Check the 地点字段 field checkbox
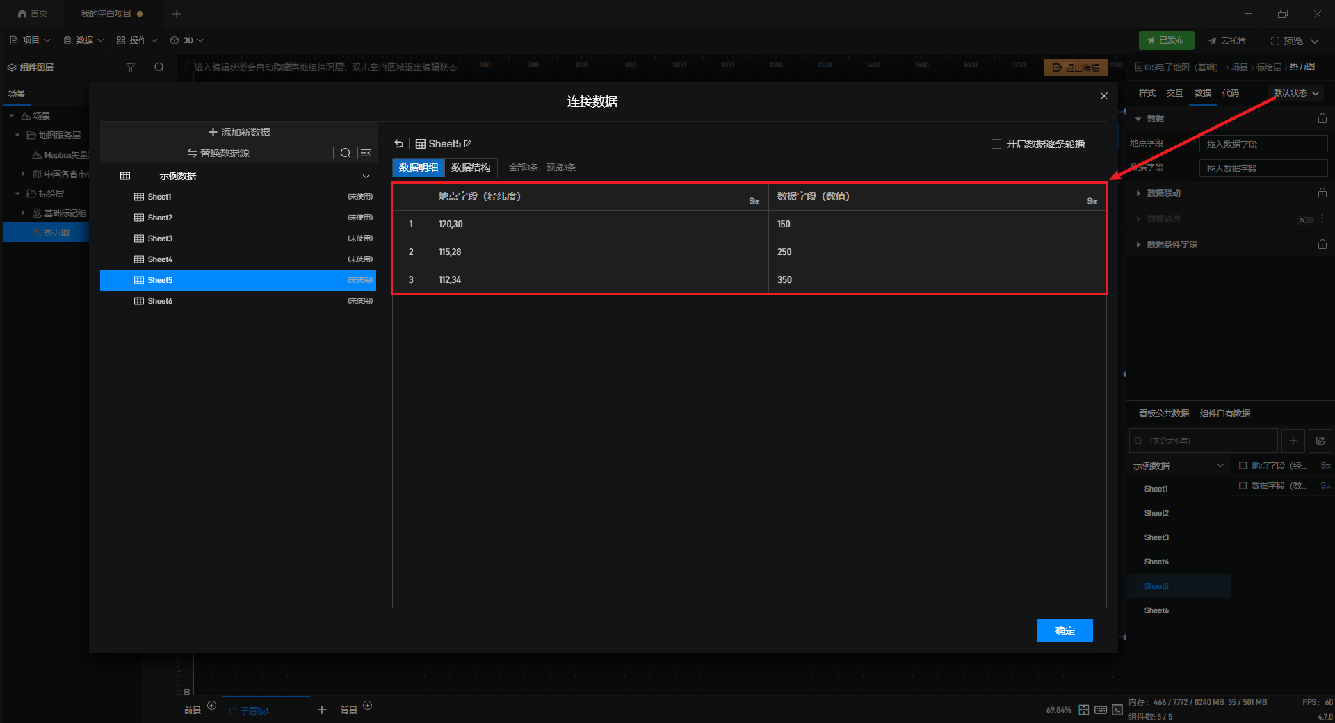 (x=1243, y=466)
